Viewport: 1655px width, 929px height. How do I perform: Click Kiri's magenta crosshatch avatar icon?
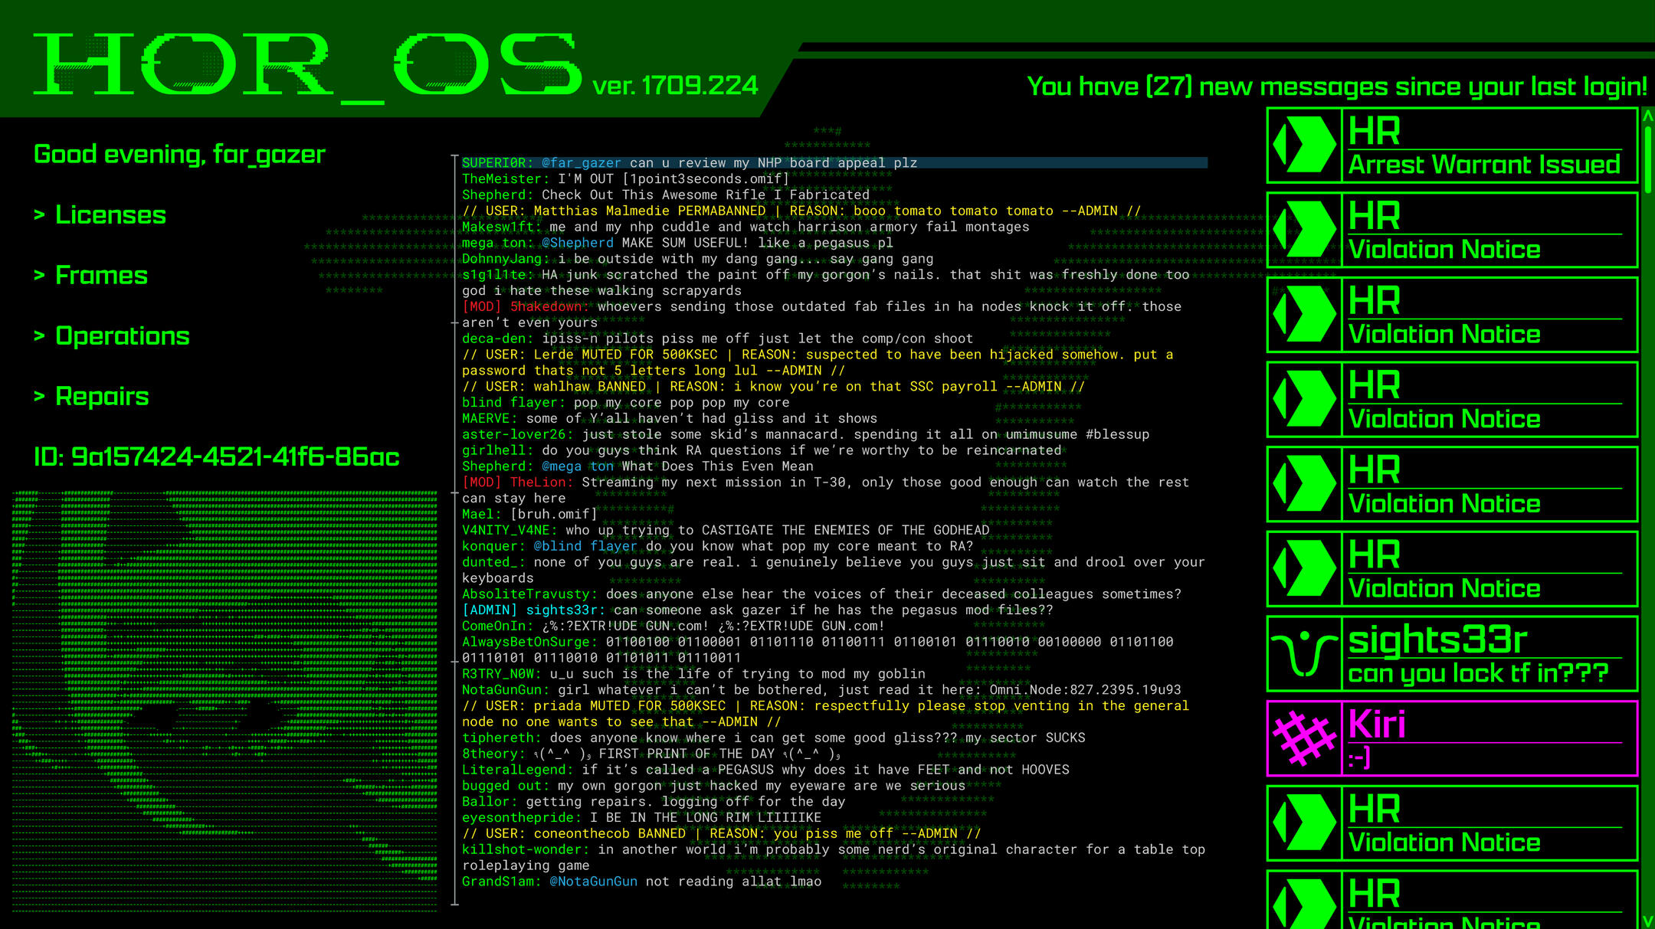[x=1304, y=738]
